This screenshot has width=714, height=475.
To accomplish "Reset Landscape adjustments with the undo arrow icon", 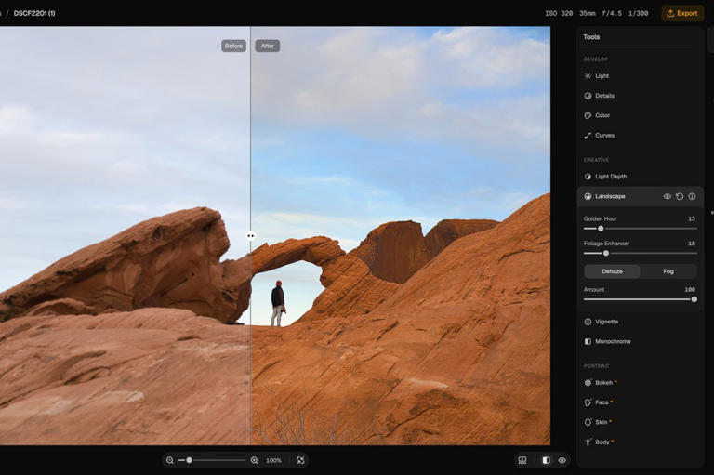I will coord(680,197).
